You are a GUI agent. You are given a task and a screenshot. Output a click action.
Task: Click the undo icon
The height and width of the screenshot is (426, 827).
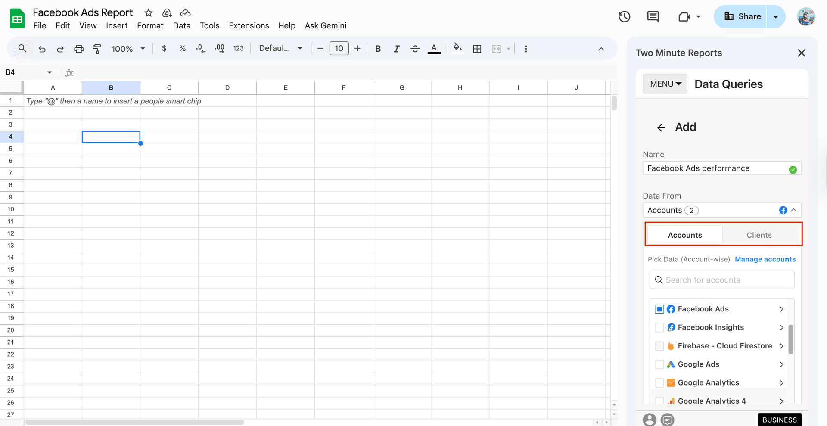coord(42,49)
